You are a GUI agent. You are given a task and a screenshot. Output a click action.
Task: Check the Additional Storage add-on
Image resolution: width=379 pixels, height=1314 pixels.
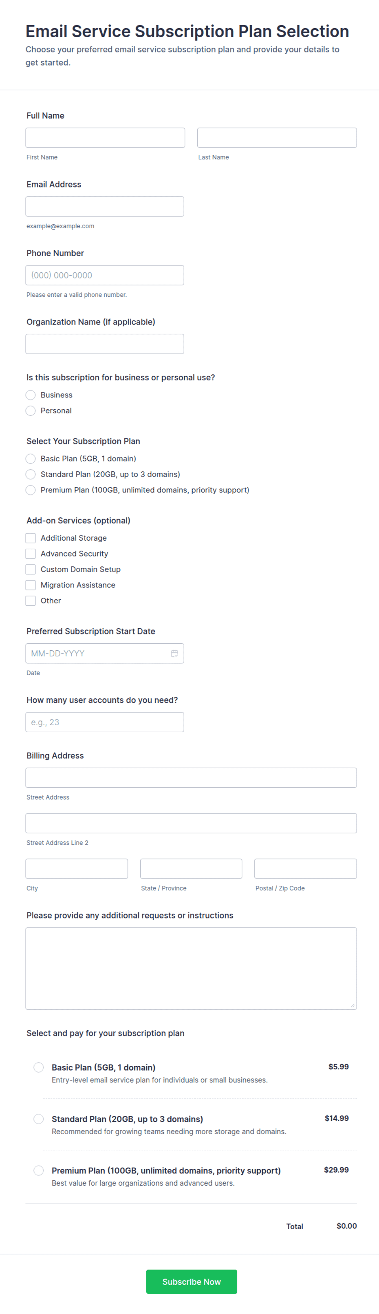coord(31,538)
